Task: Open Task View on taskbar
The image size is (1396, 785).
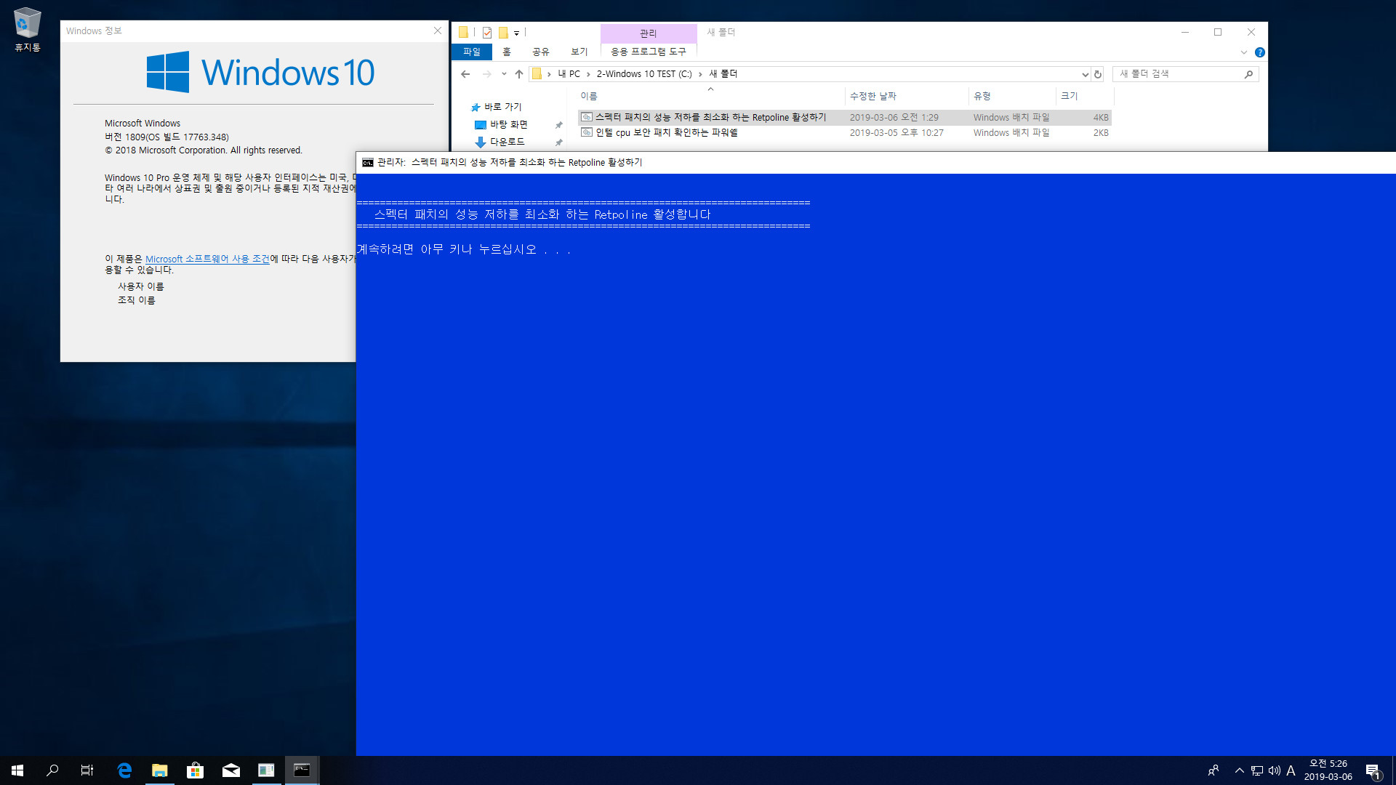Action: 87,770
